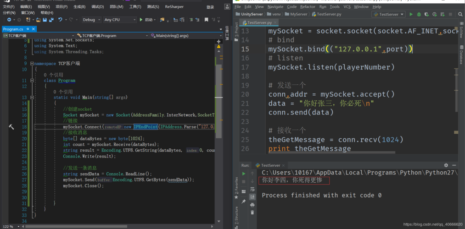The height and width of the screenshot is (229, 465).
Task: Click the Visual Studio new project icon
Action: (28, 20)
